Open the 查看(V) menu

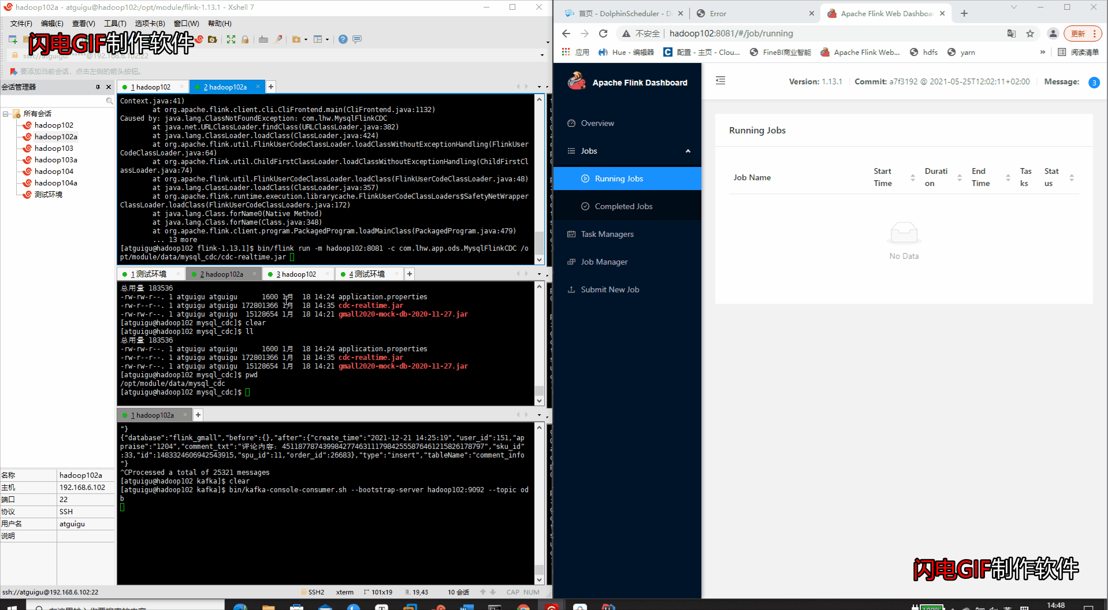[83, 23]
